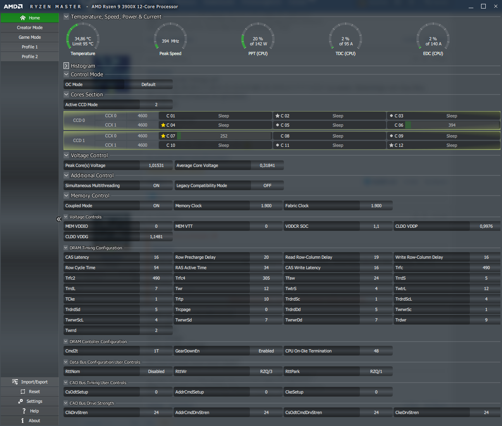Click the CLDO VDDP value 0,9976

tap(486, 226)
